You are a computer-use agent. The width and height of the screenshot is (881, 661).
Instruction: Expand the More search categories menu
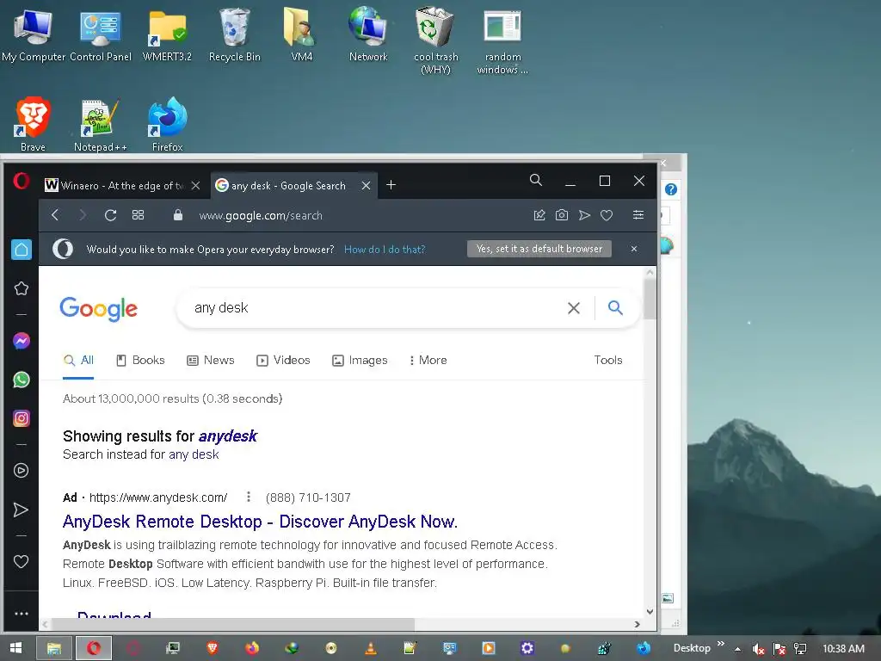pos(428,361)
